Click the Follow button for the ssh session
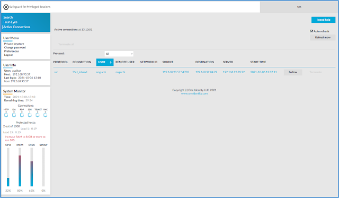This screenshot has height=198, width=339. coord(293,72)
